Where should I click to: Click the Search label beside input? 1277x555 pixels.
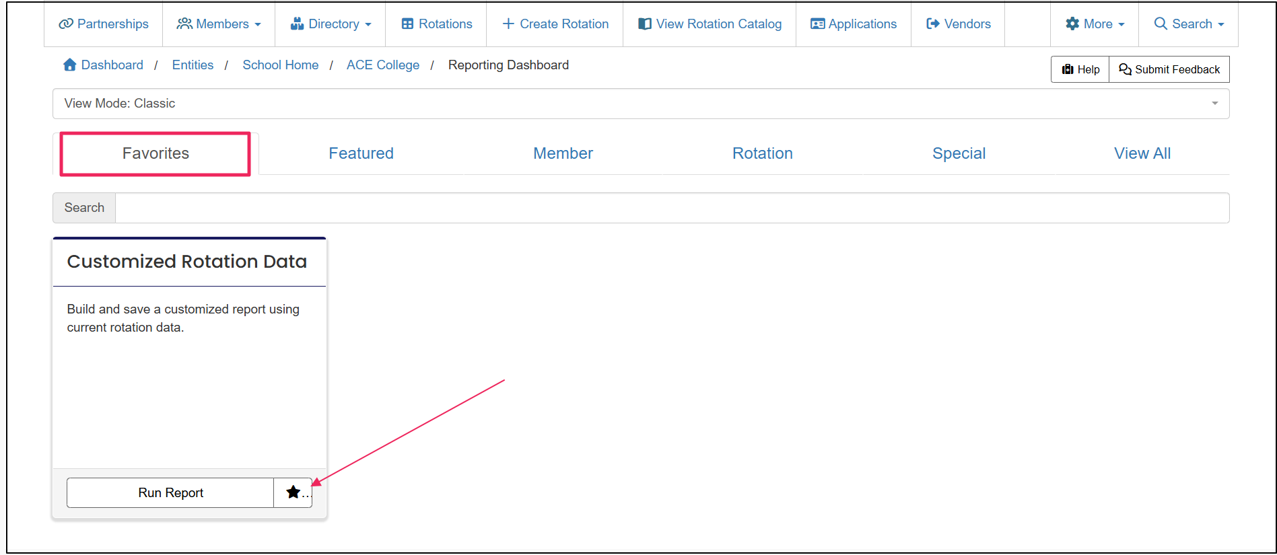pyautogui.click(x=84, y=208)
